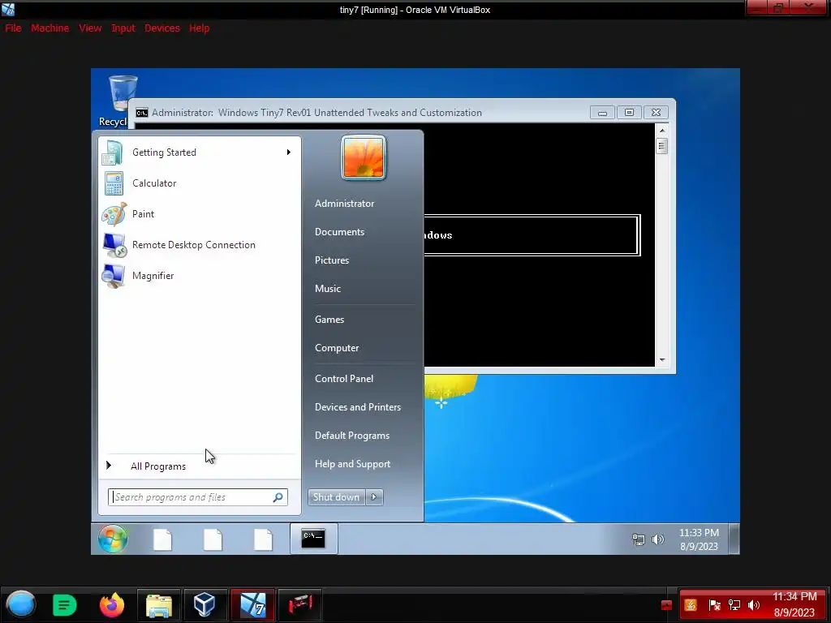Screen dimensions: 831x623
Task: Open Computer from Start menu
Action: click(x=337, y=348)
